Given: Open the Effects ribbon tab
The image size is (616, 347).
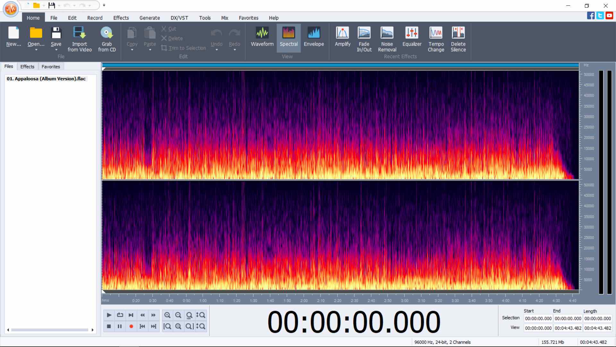Looking at the screenshot, I should pyautogui.click(x=121, y=18).
